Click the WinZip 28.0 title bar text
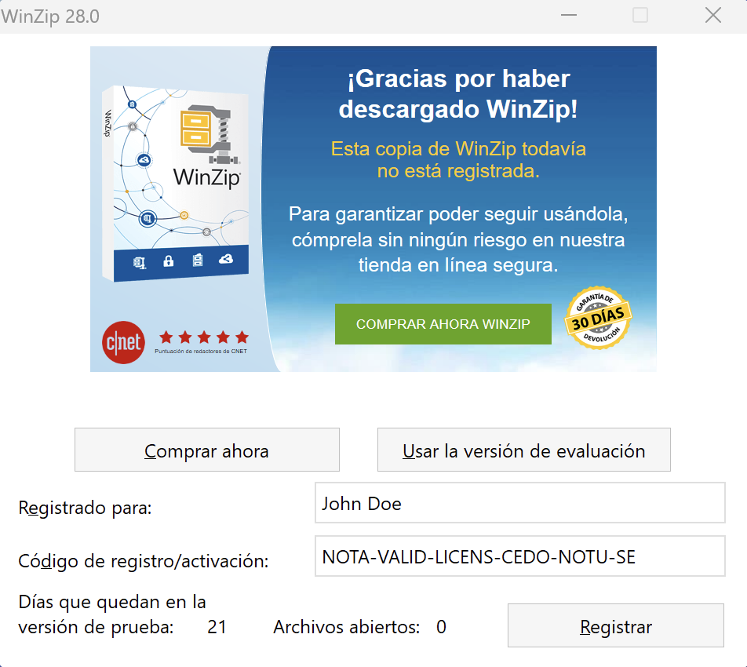747x667 pixels. click(51, 16)
